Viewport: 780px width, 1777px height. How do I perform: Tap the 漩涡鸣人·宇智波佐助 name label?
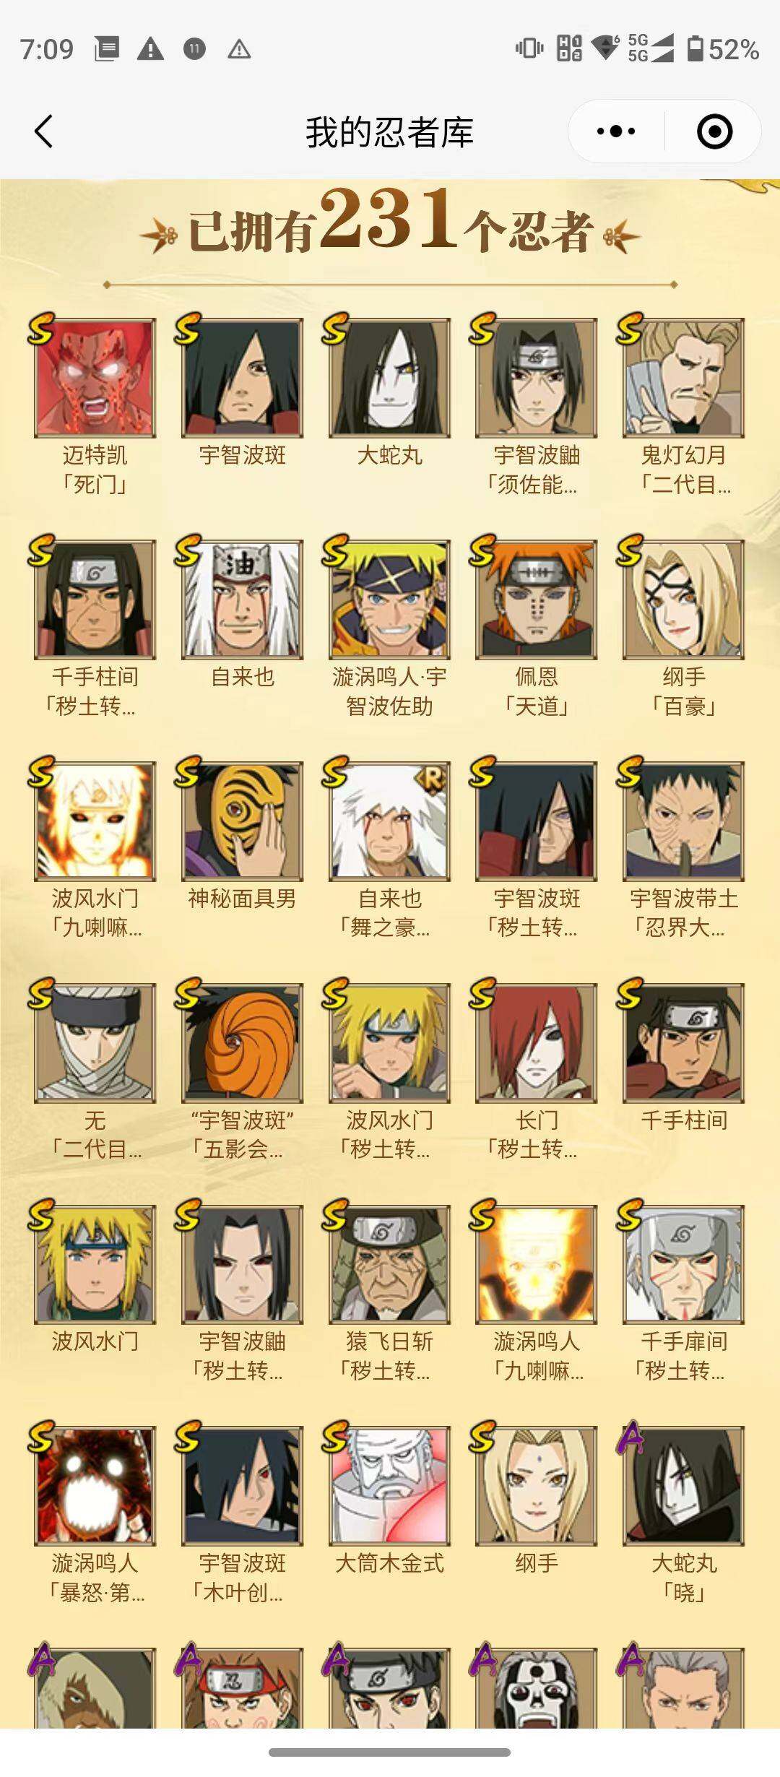[x=389, y=691]
